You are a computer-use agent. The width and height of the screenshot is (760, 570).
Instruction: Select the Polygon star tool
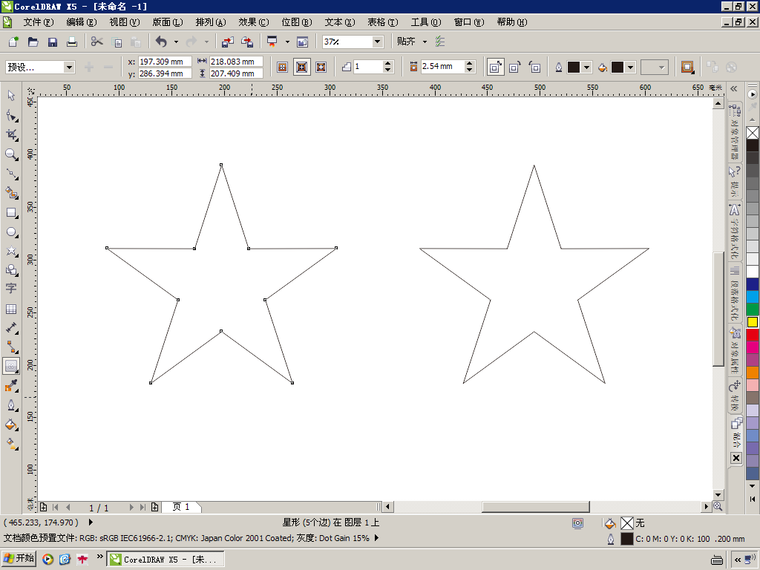pos(11,251)
